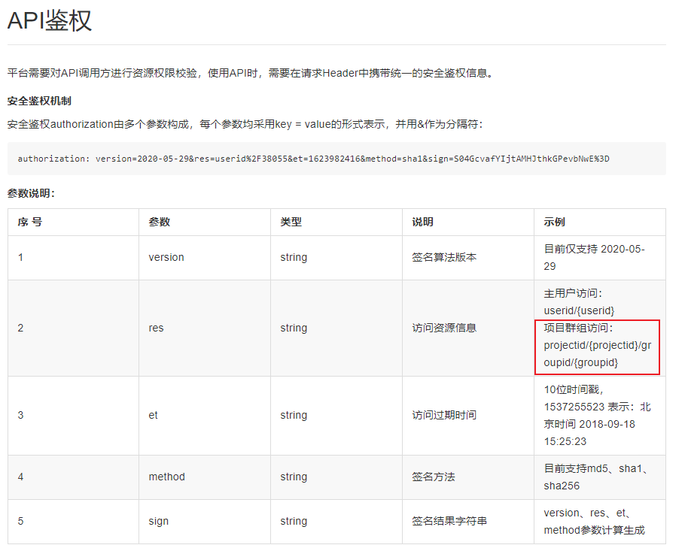Click the 参数说明 label
The image size is (685, 551).
coord(31,193)
